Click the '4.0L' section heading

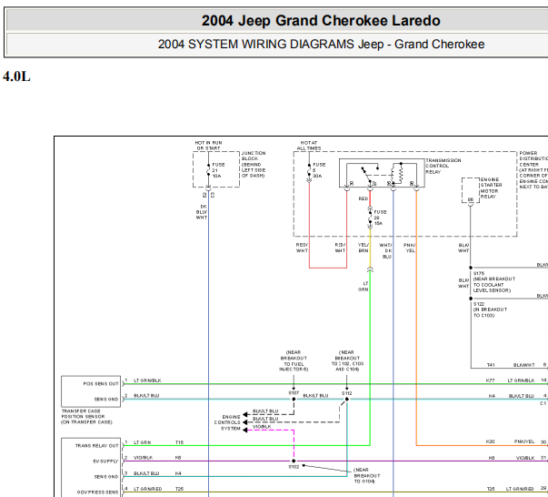pyautogui.click(x=16, y=76)
